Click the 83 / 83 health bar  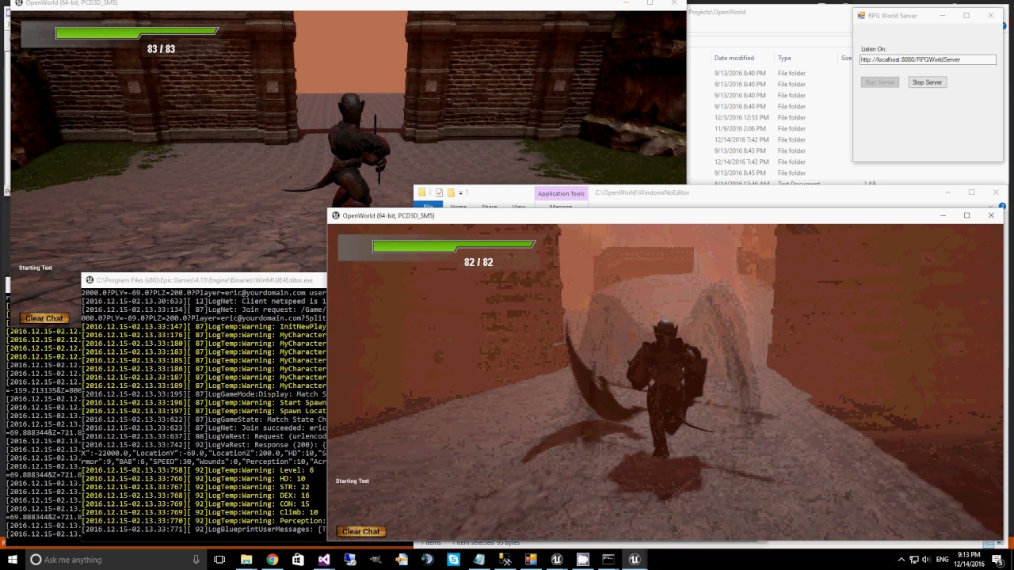coord(137,32)
